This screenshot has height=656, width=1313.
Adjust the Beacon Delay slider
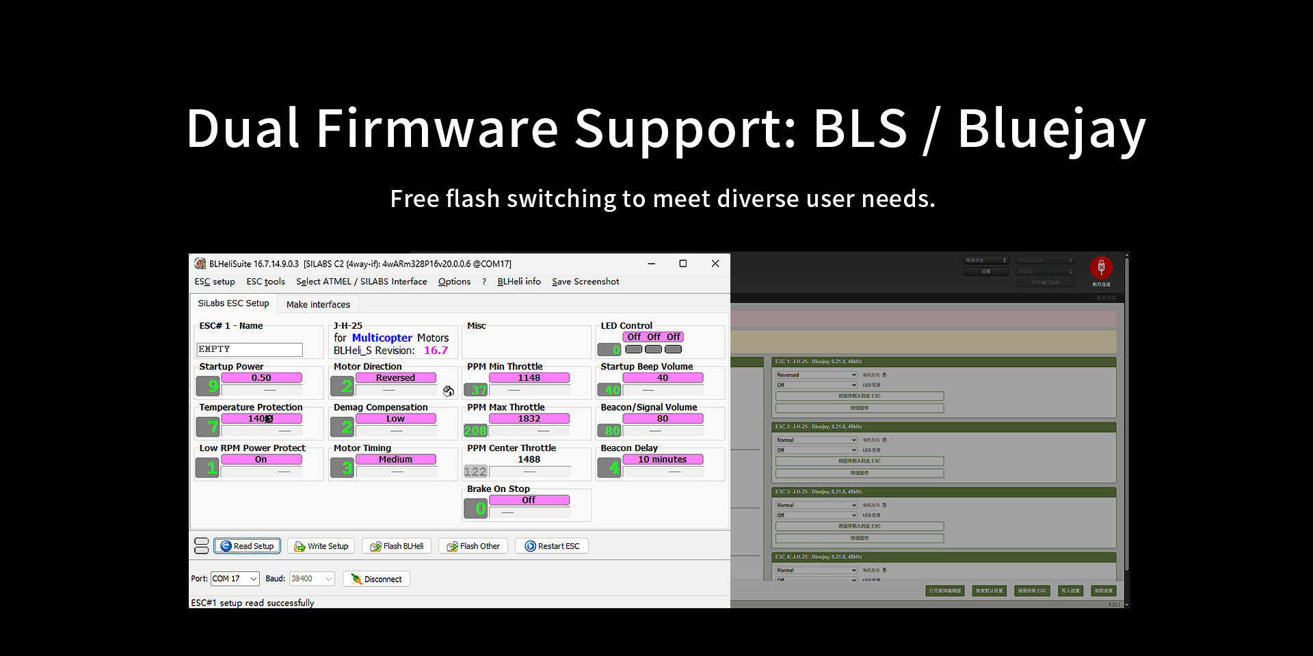[x=663, y=472]
